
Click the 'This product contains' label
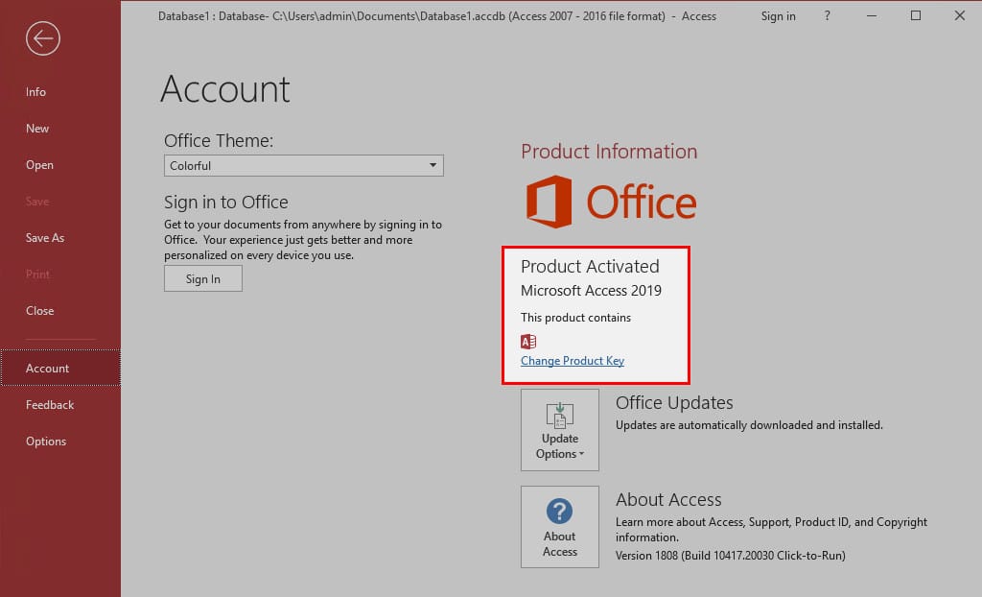[x=576, y=318]
